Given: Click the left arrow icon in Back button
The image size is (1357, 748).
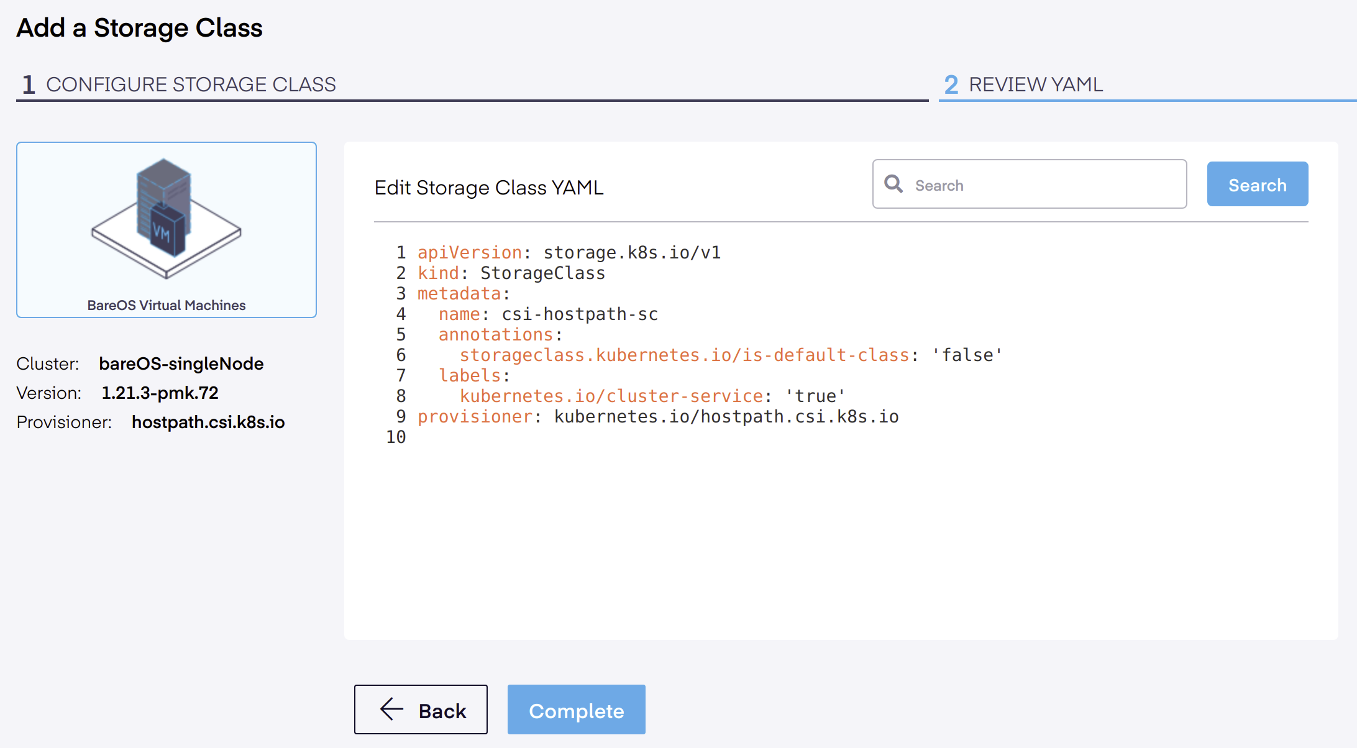Looking at the screenshot, I should (391, 709).
